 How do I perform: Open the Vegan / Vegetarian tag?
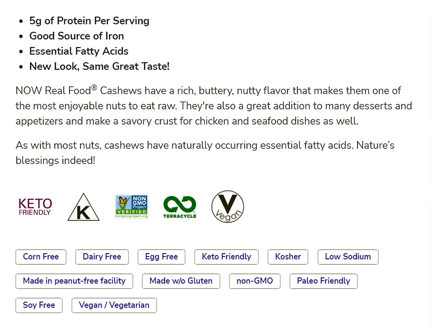point(114,305)
